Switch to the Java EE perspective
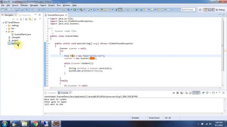The image size is (227, 127). [x=209, y=10]
